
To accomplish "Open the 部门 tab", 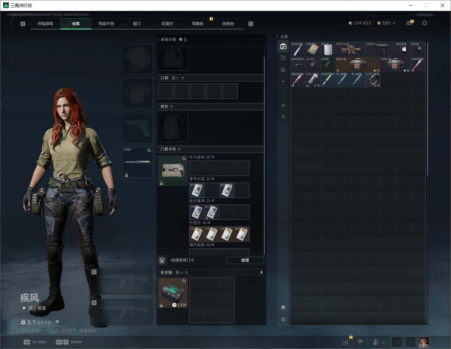I will click(x=137, y=24).
